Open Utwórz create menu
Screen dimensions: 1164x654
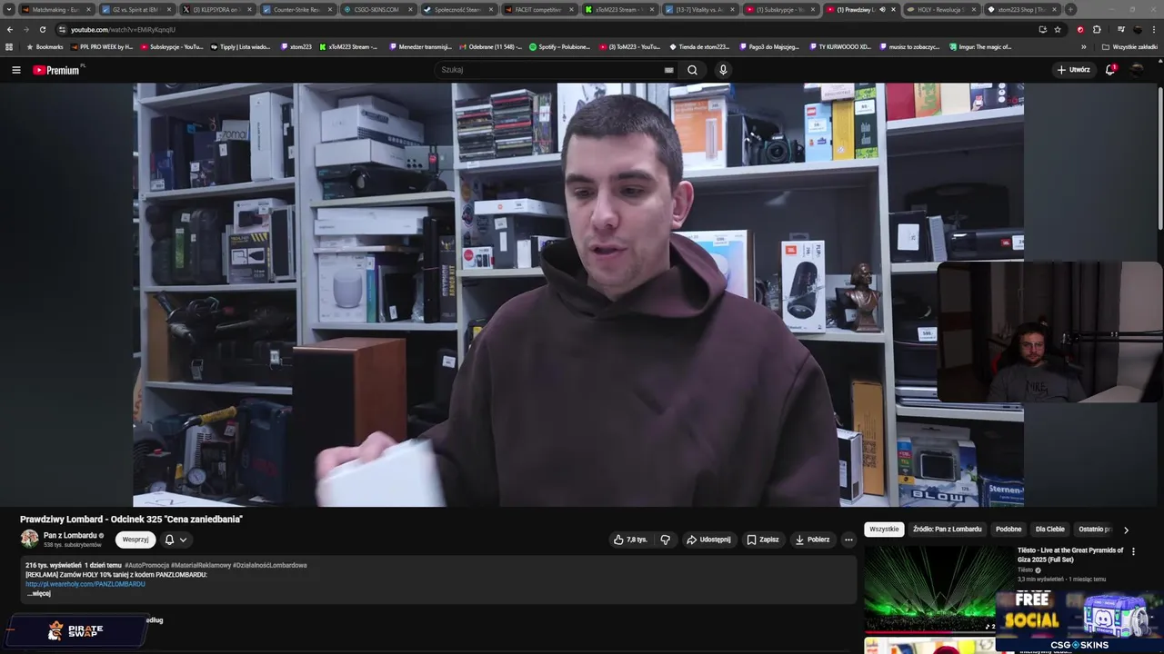pyautogui.click(x=1073, y=70)
